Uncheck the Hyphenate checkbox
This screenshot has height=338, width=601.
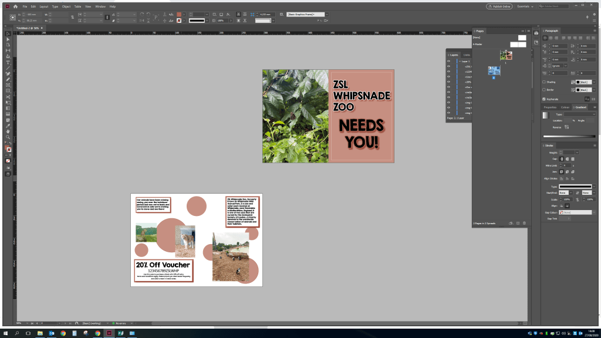(545, 99)
